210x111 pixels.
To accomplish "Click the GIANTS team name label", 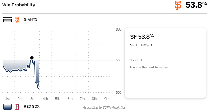I will coord(31,19).
